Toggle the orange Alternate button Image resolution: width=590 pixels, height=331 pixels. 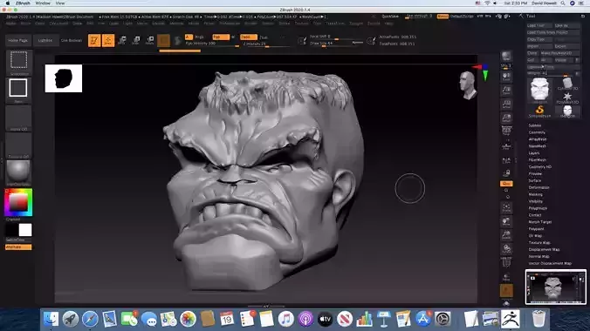[x=18, y=247]
